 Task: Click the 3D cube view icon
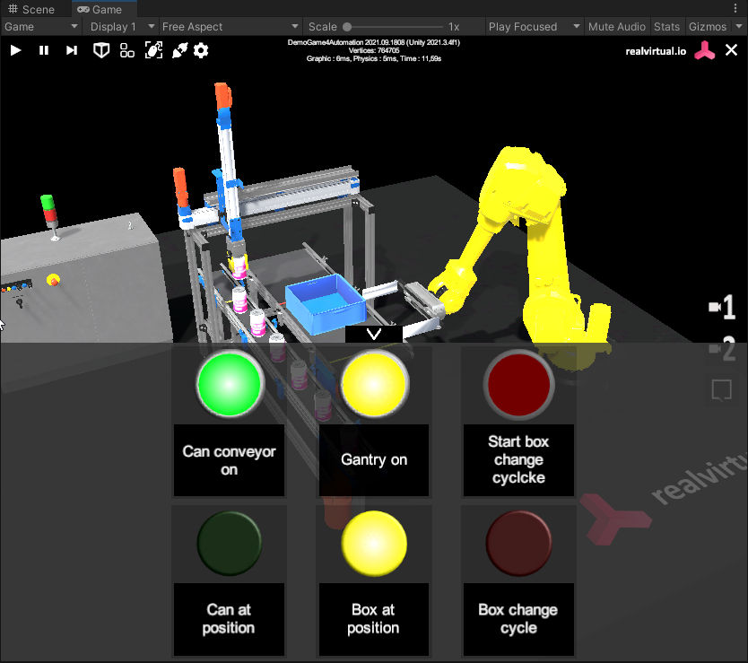[x=102, y=50]
